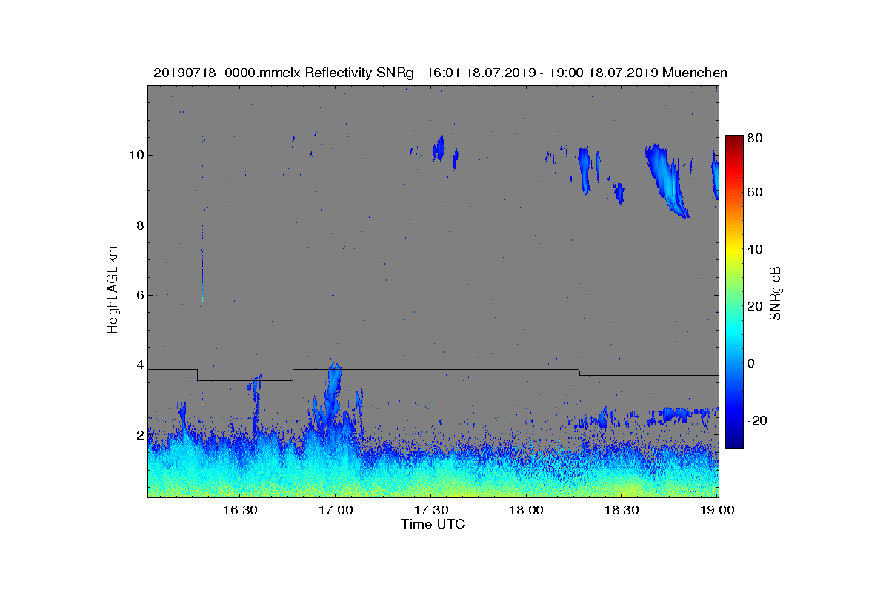Click the colorbar value 60
889x593 pixels.
(756, 193)
